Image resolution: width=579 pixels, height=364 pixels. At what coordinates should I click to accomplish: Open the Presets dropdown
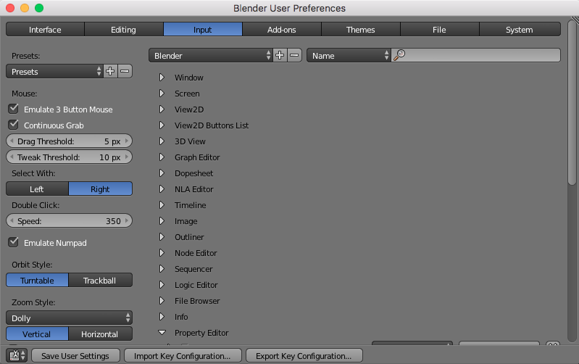point(54,71)
